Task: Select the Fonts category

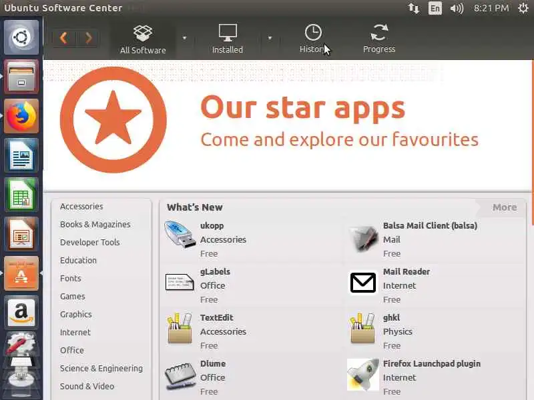Action: tap(71, 278)
